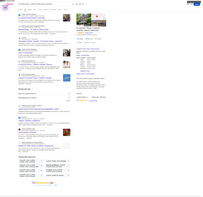Click Jenkins Senior Living Community link
The image size is (203, 197).
point(91,49)
